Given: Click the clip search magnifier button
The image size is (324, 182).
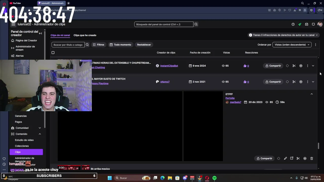Looking at the screenshot, I should (87, 45).
